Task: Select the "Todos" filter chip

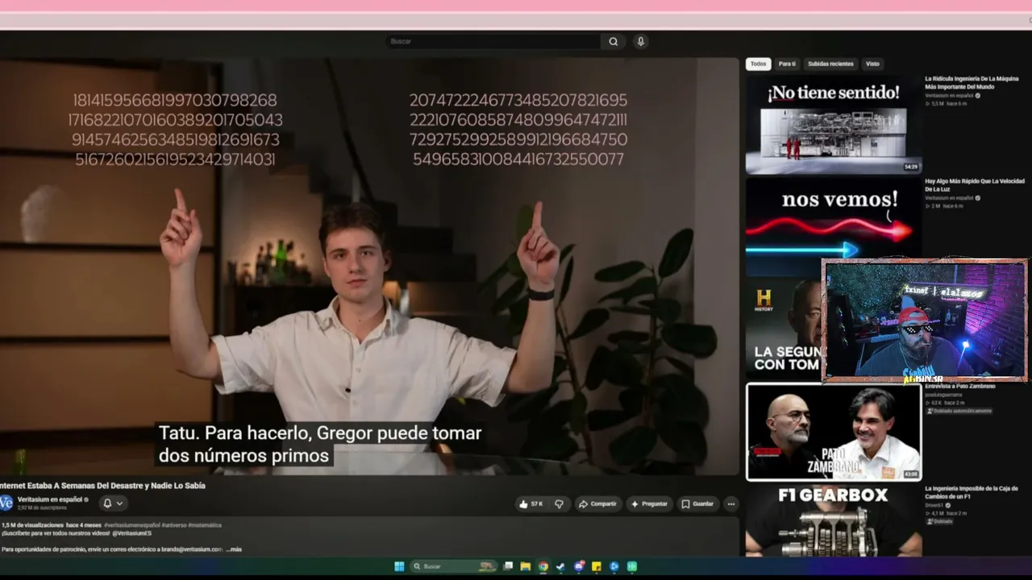Action: click(759, 64)
